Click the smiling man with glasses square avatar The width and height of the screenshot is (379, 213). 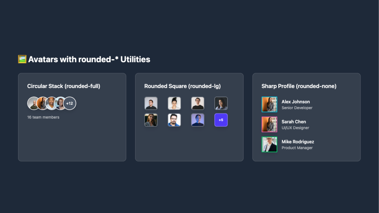(198, 103)
